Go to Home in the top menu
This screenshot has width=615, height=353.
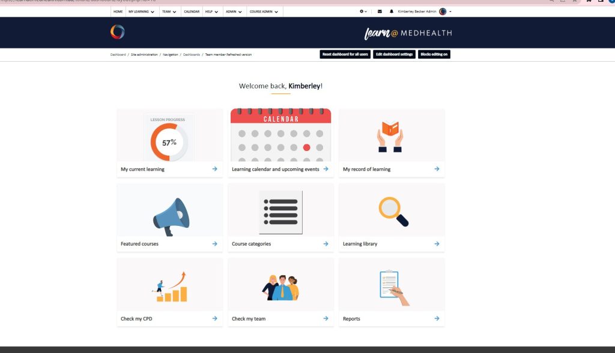(x=118, y=12)
